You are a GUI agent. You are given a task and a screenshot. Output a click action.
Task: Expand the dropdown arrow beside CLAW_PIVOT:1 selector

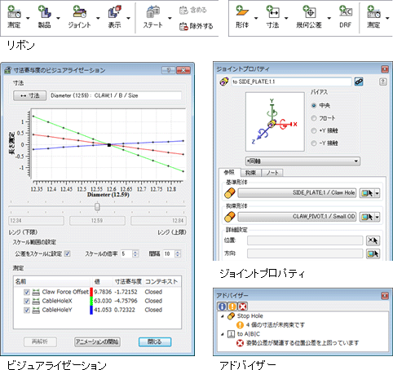(x=377, y=217)
